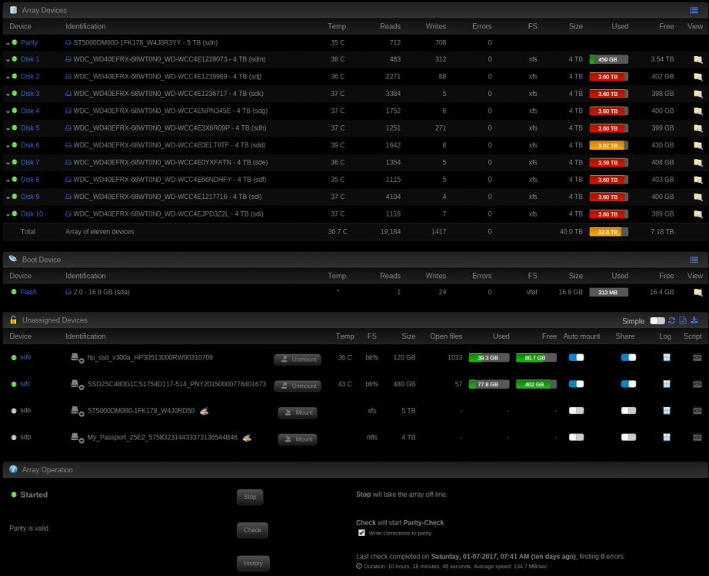The height and width of the screenshot is (576, 709).
Task: Expand Disk 5 status dropdown arrow
Action: [x=8, y=129]
